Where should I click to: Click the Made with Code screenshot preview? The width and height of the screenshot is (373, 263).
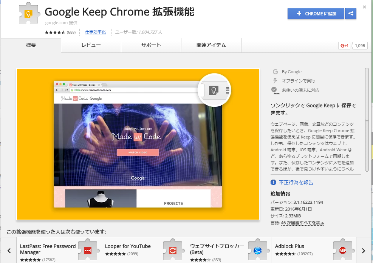pos(138,144)
